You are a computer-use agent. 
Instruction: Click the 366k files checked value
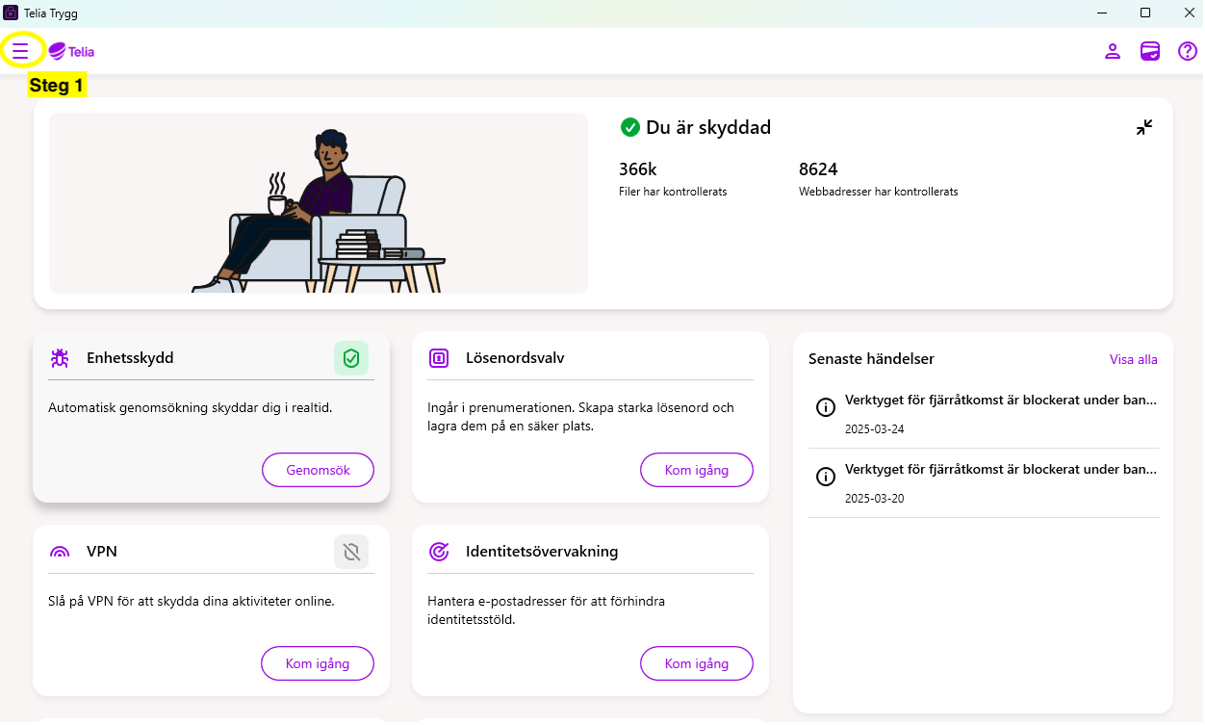click(x=637, y=169)
